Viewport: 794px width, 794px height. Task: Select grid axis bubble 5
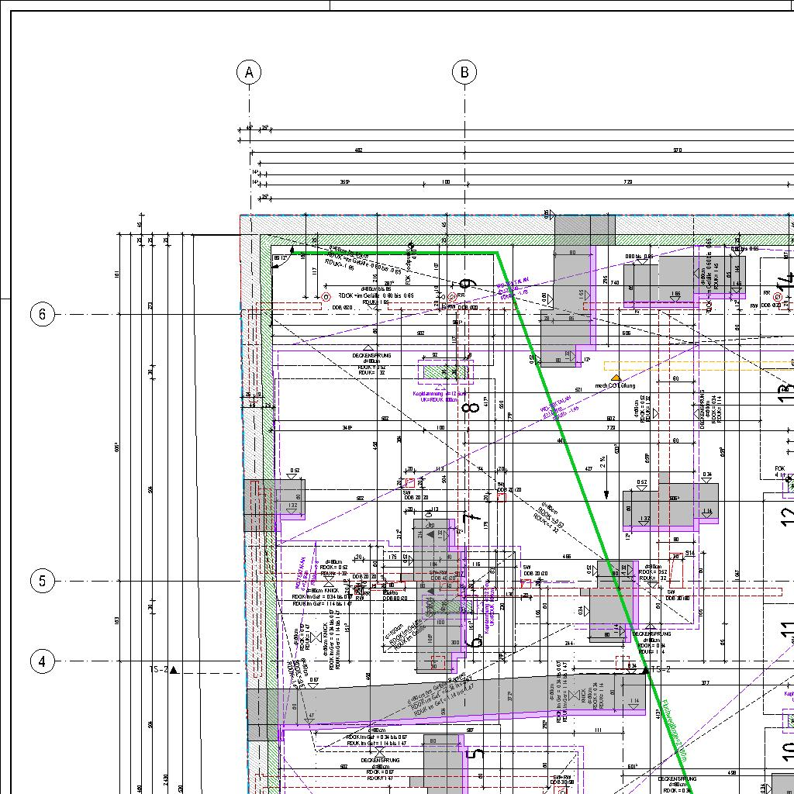coord(42,580)
